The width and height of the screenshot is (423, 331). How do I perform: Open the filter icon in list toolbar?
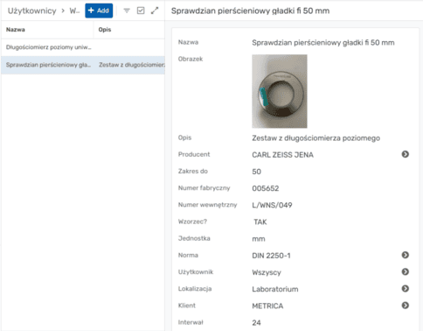point(127,11)
